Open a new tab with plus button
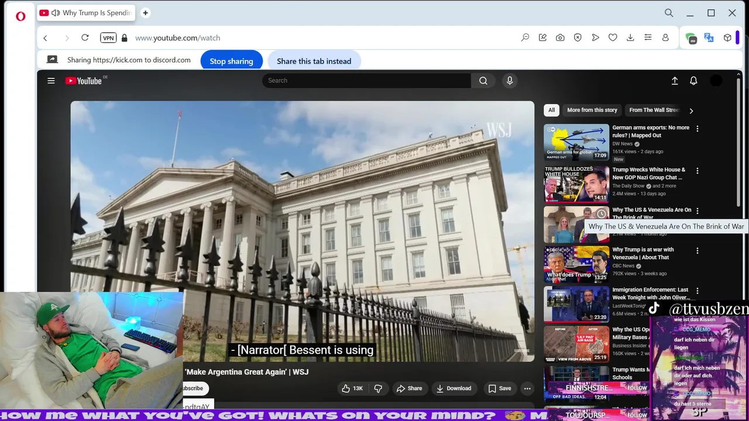 (145, 13)
